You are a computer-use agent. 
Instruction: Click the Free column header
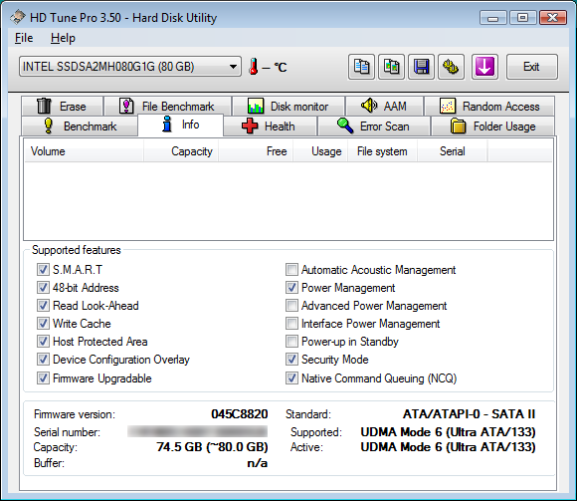[256, 151]
